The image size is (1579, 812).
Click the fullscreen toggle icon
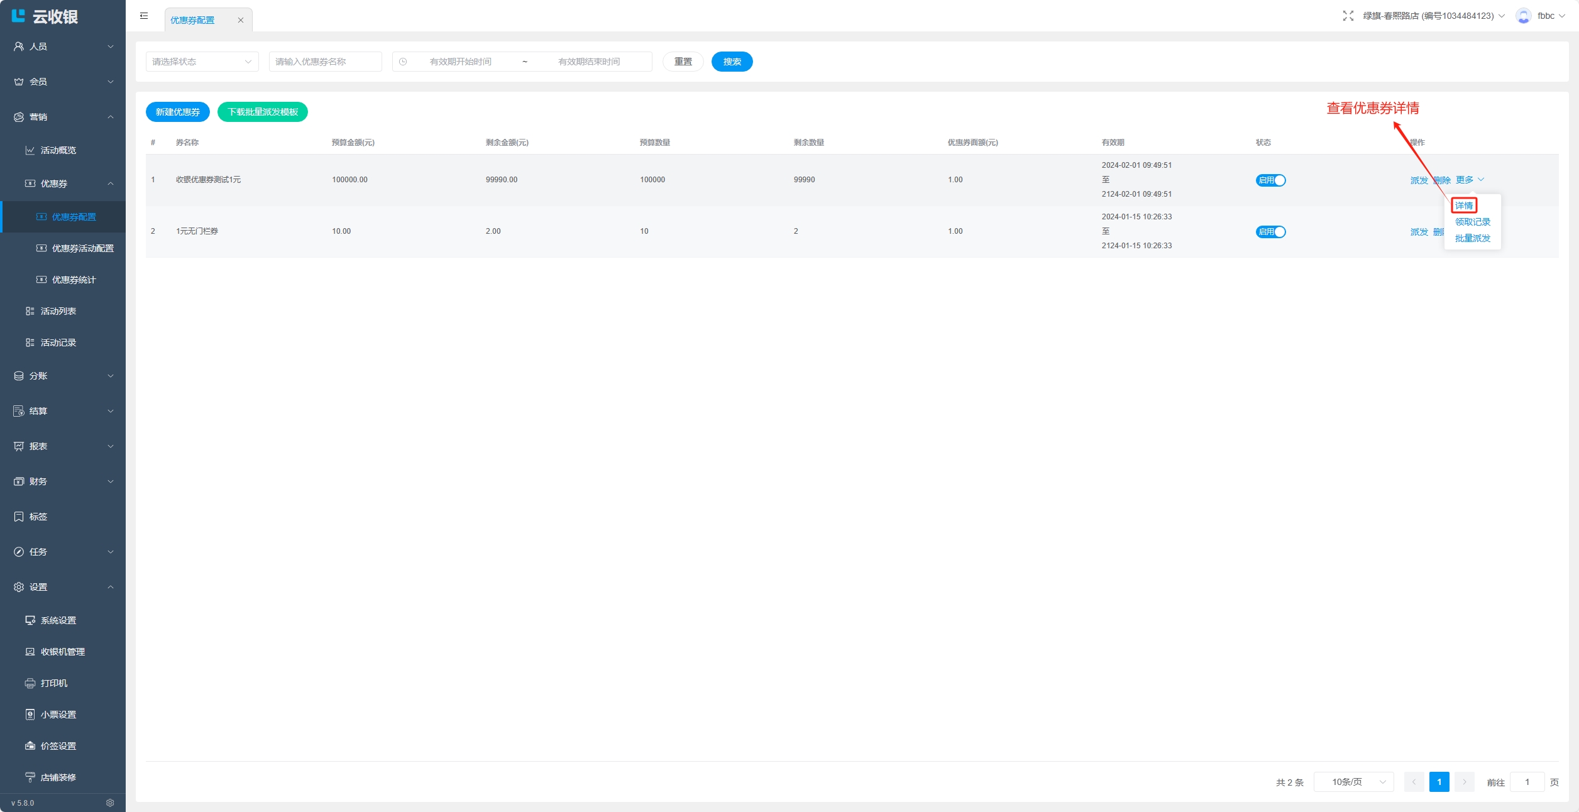[x=1348, y=16]
